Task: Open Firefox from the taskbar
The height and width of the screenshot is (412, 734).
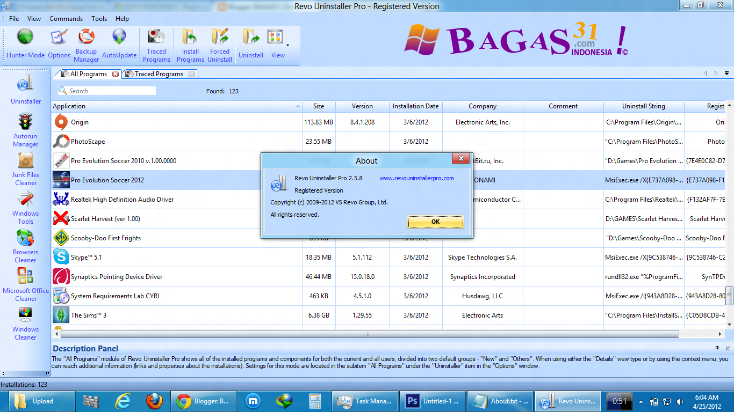Action: pyautogui.click(x=154, y=401)
